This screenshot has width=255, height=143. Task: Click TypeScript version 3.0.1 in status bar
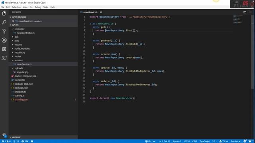pyautogui.click(x=214, y=141)
